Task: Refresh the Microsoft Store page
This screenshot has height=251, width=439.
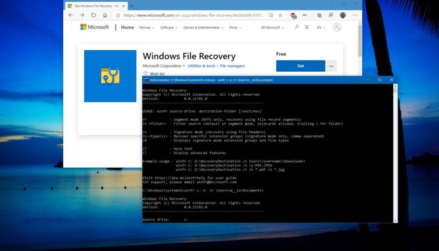Action: click(x=92, y=15)
